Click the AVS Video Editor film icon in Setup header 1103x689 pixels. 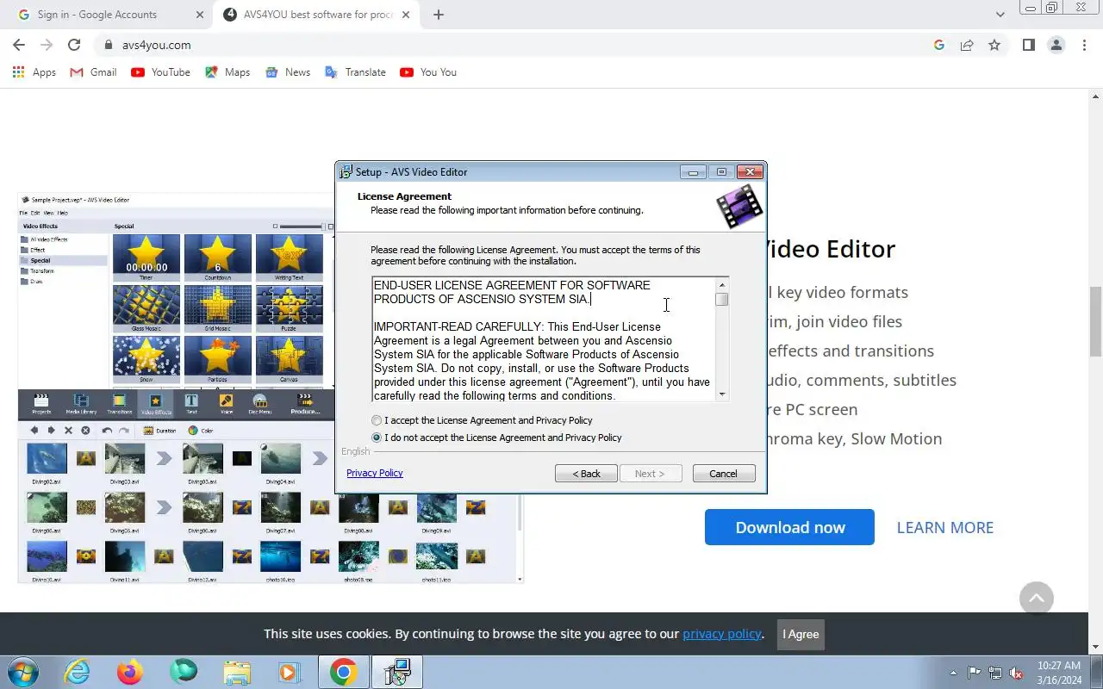(739, 207)
